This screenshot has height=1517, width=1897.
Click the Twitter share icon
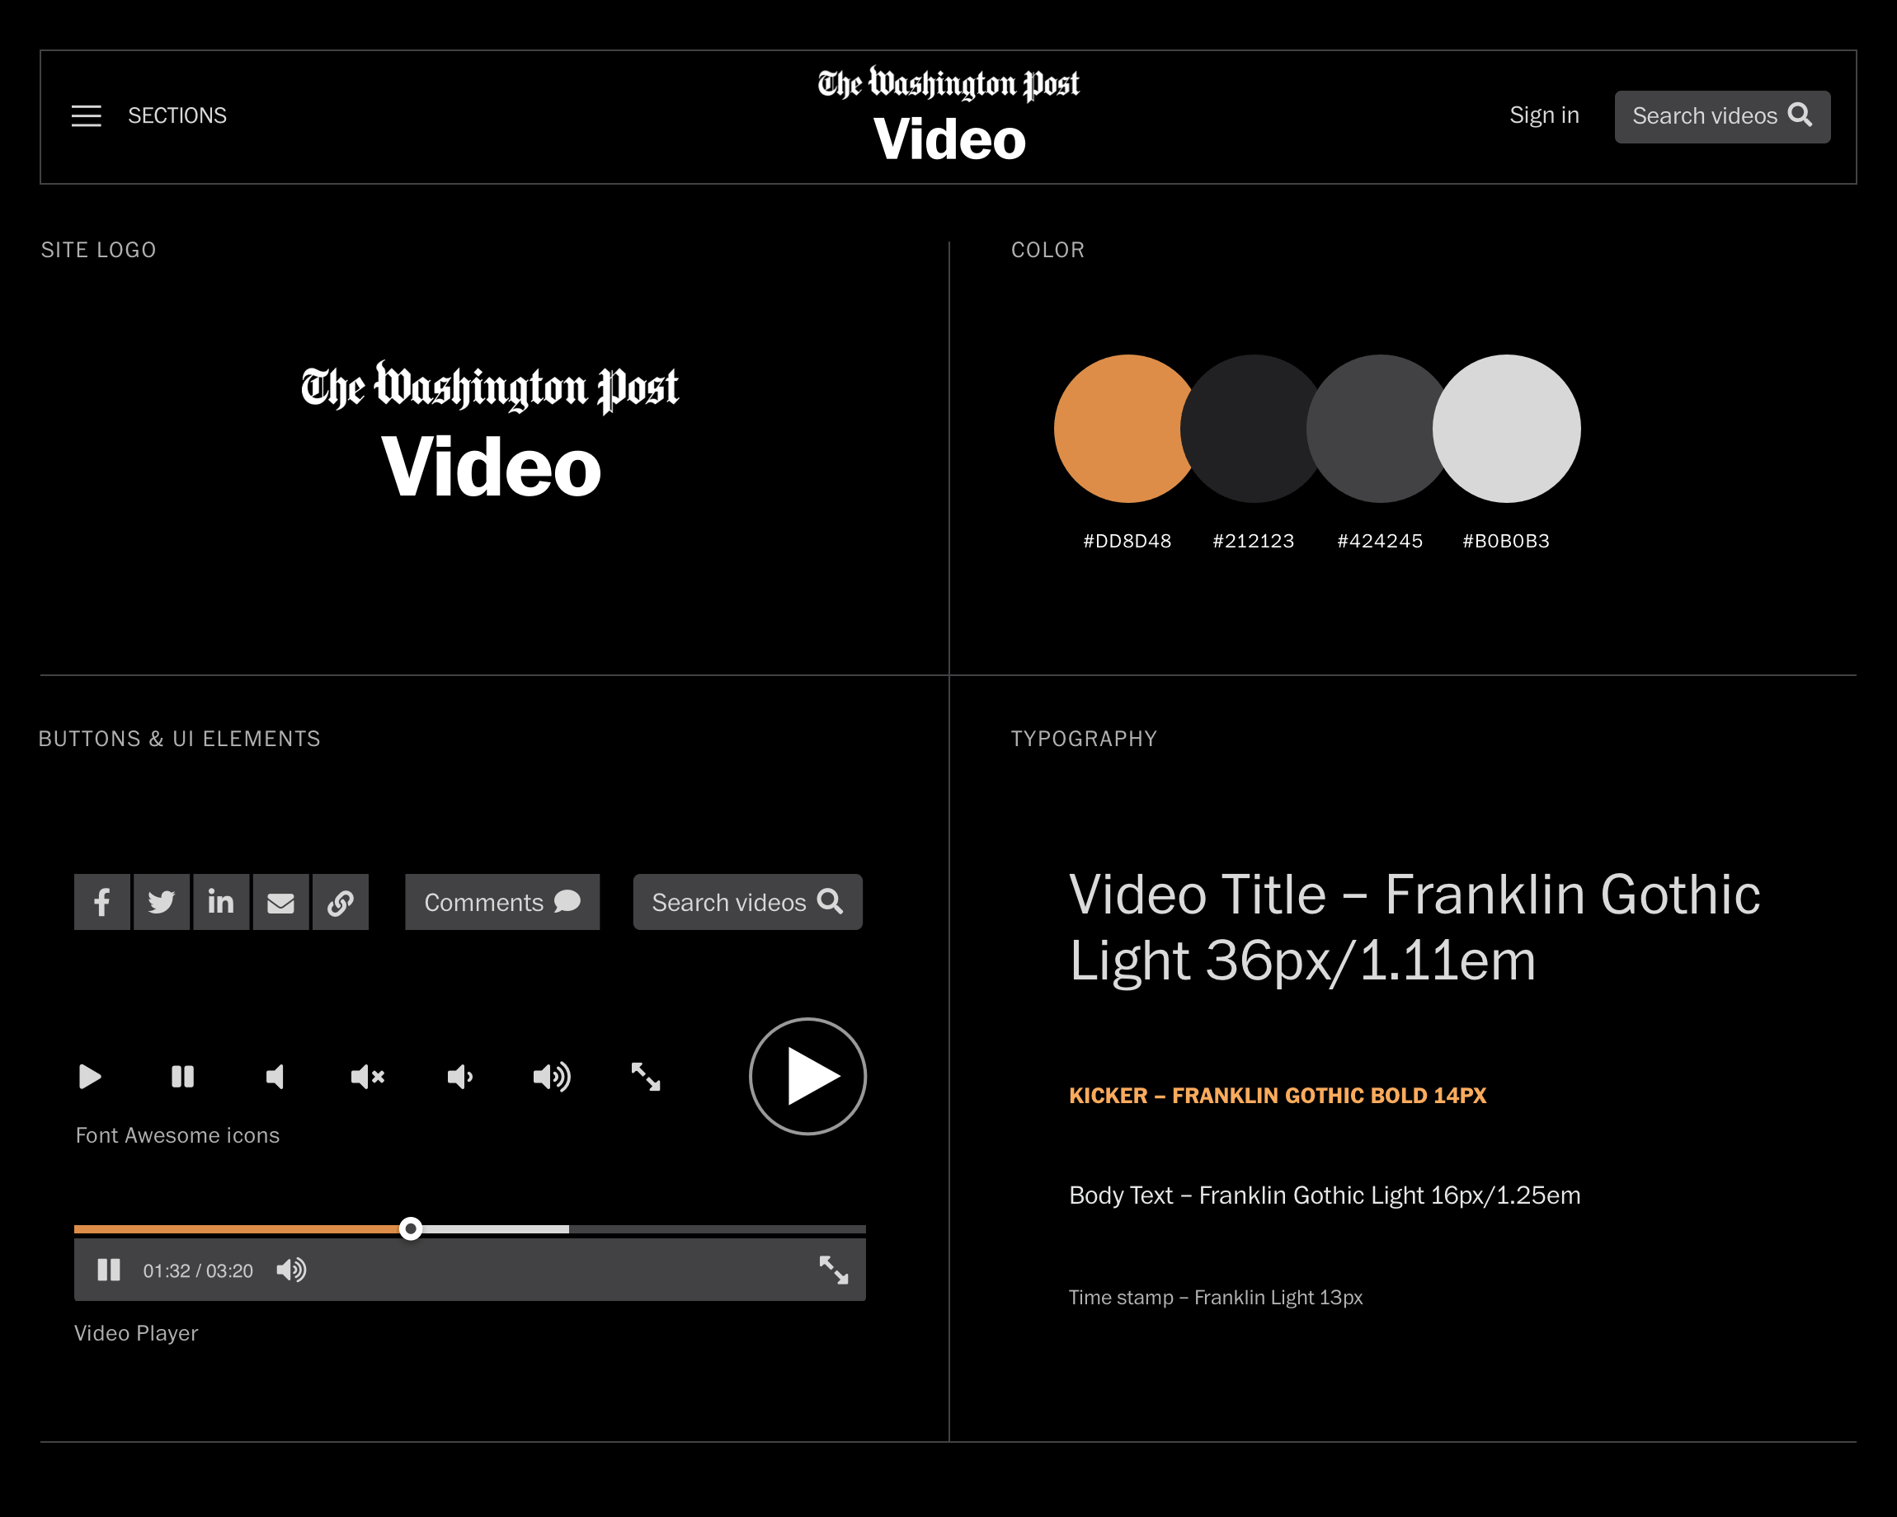162,902
